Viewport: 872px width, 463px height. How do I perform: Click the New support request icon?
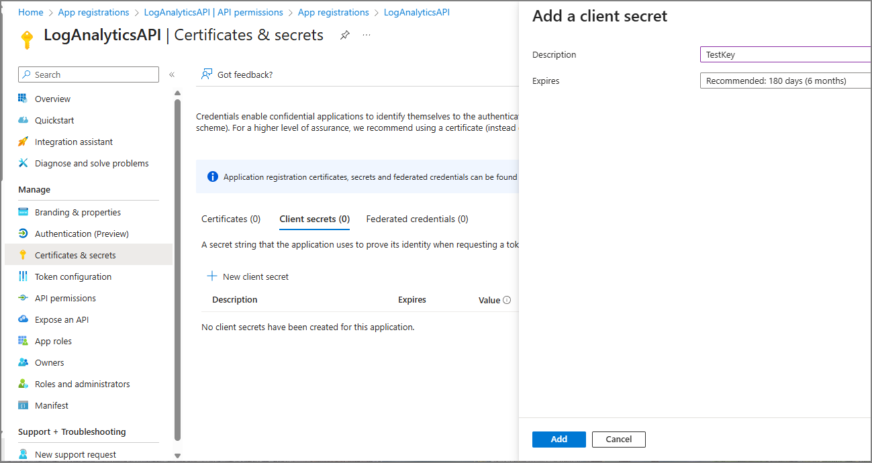(23, 454)
